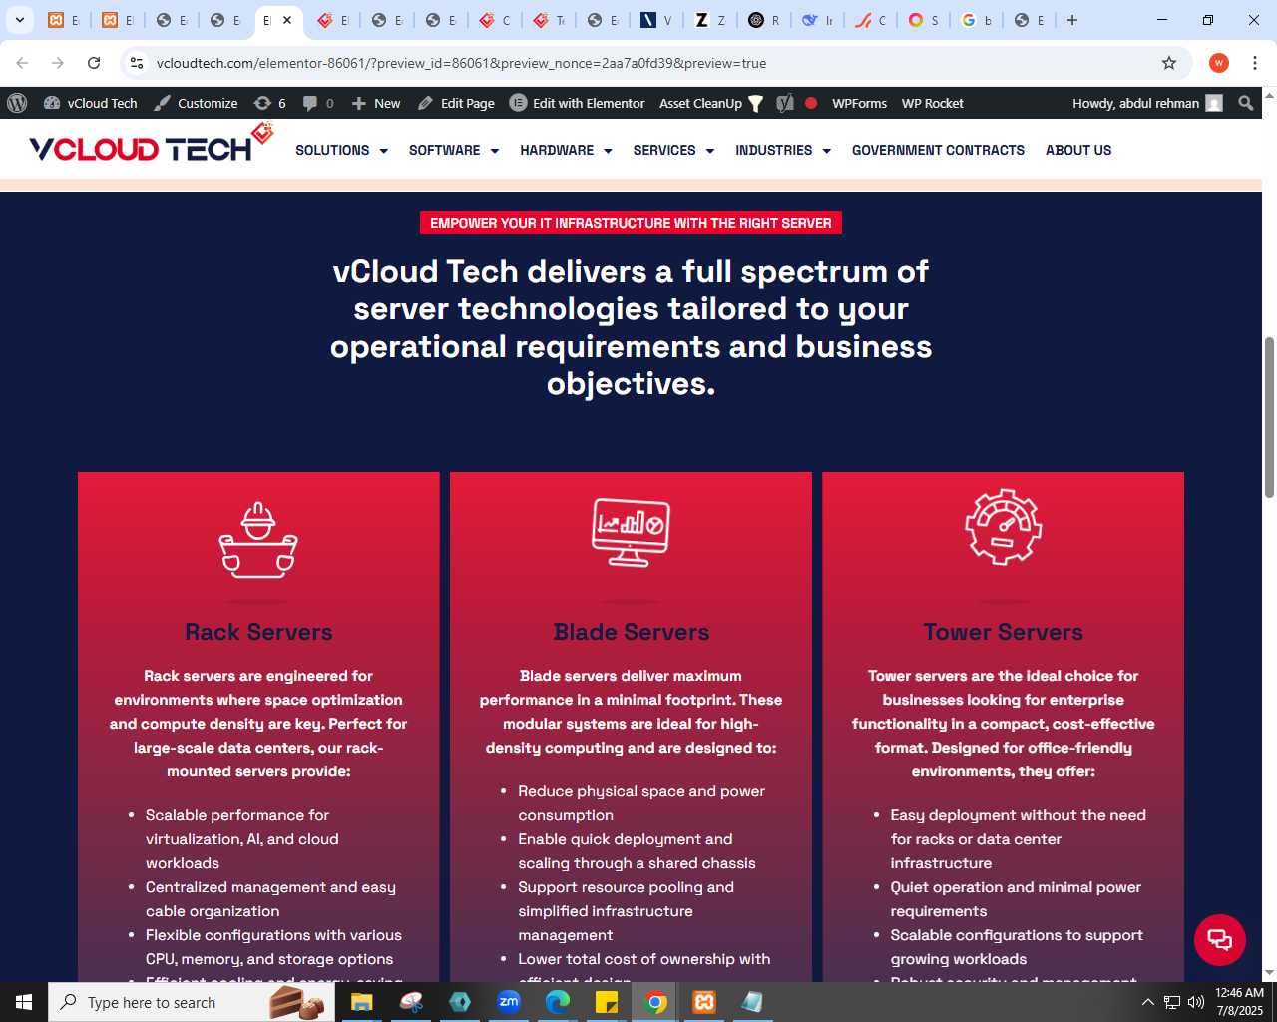Open XAMPP from the taskbar
The width and height of the screenshot is (1277, 1022).
point(704,1002)
